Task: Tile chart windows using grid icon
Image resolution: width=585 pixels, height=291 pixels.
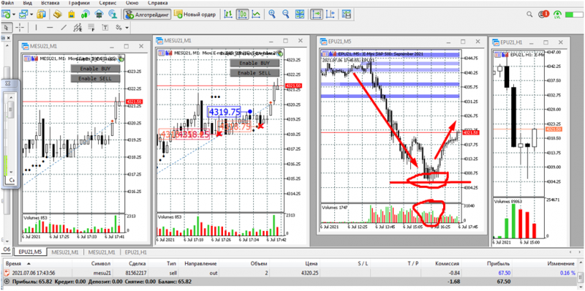Action: click(x=300, y=14)
